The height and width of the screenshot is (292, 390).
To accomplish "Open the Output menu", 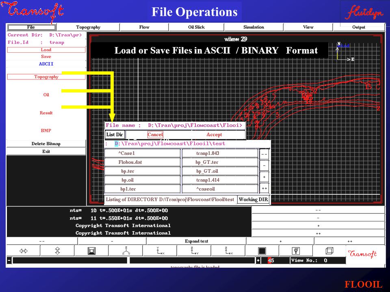I will click(359, 27).
